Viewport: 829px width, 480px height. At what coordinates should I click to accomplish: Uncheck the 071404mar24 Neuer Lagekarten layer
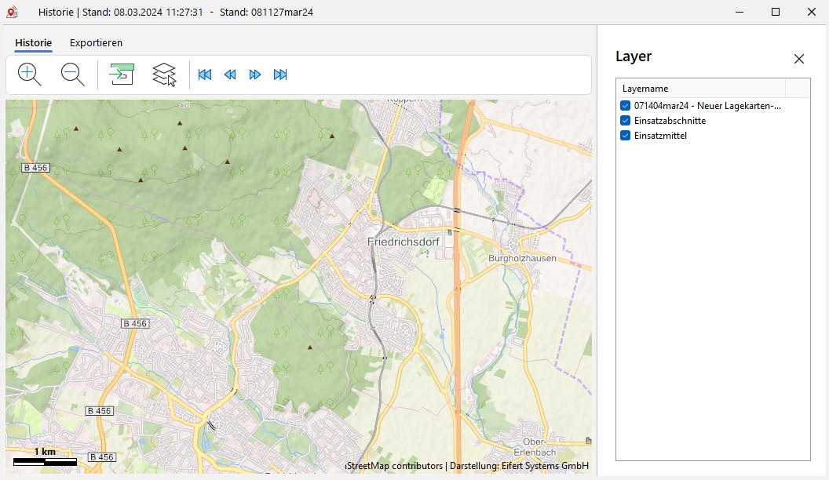point(625,106)
